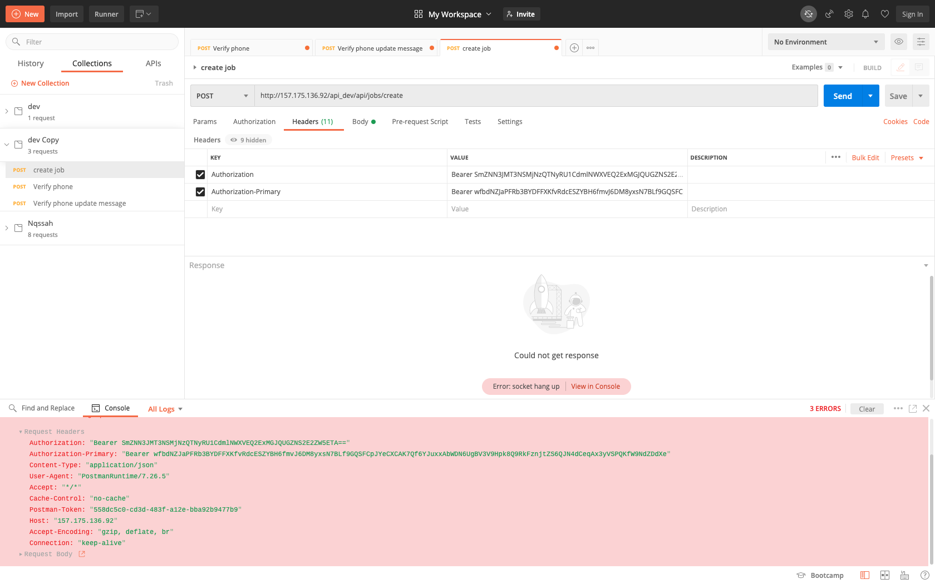Open the POST method dropdown
935x584 pixels.
(222, 96)
